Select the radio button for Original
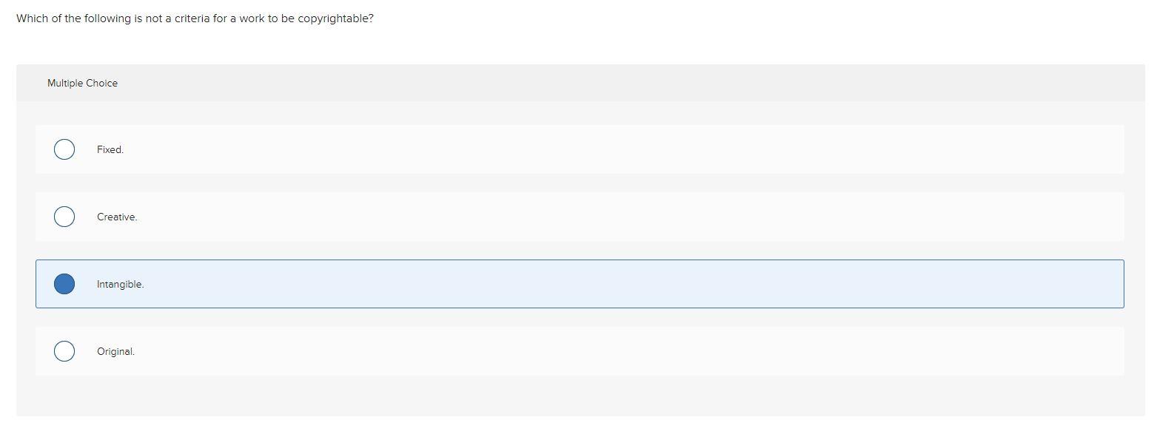Viewport: 1157px width, 434px height. click(x=64, y=350)
